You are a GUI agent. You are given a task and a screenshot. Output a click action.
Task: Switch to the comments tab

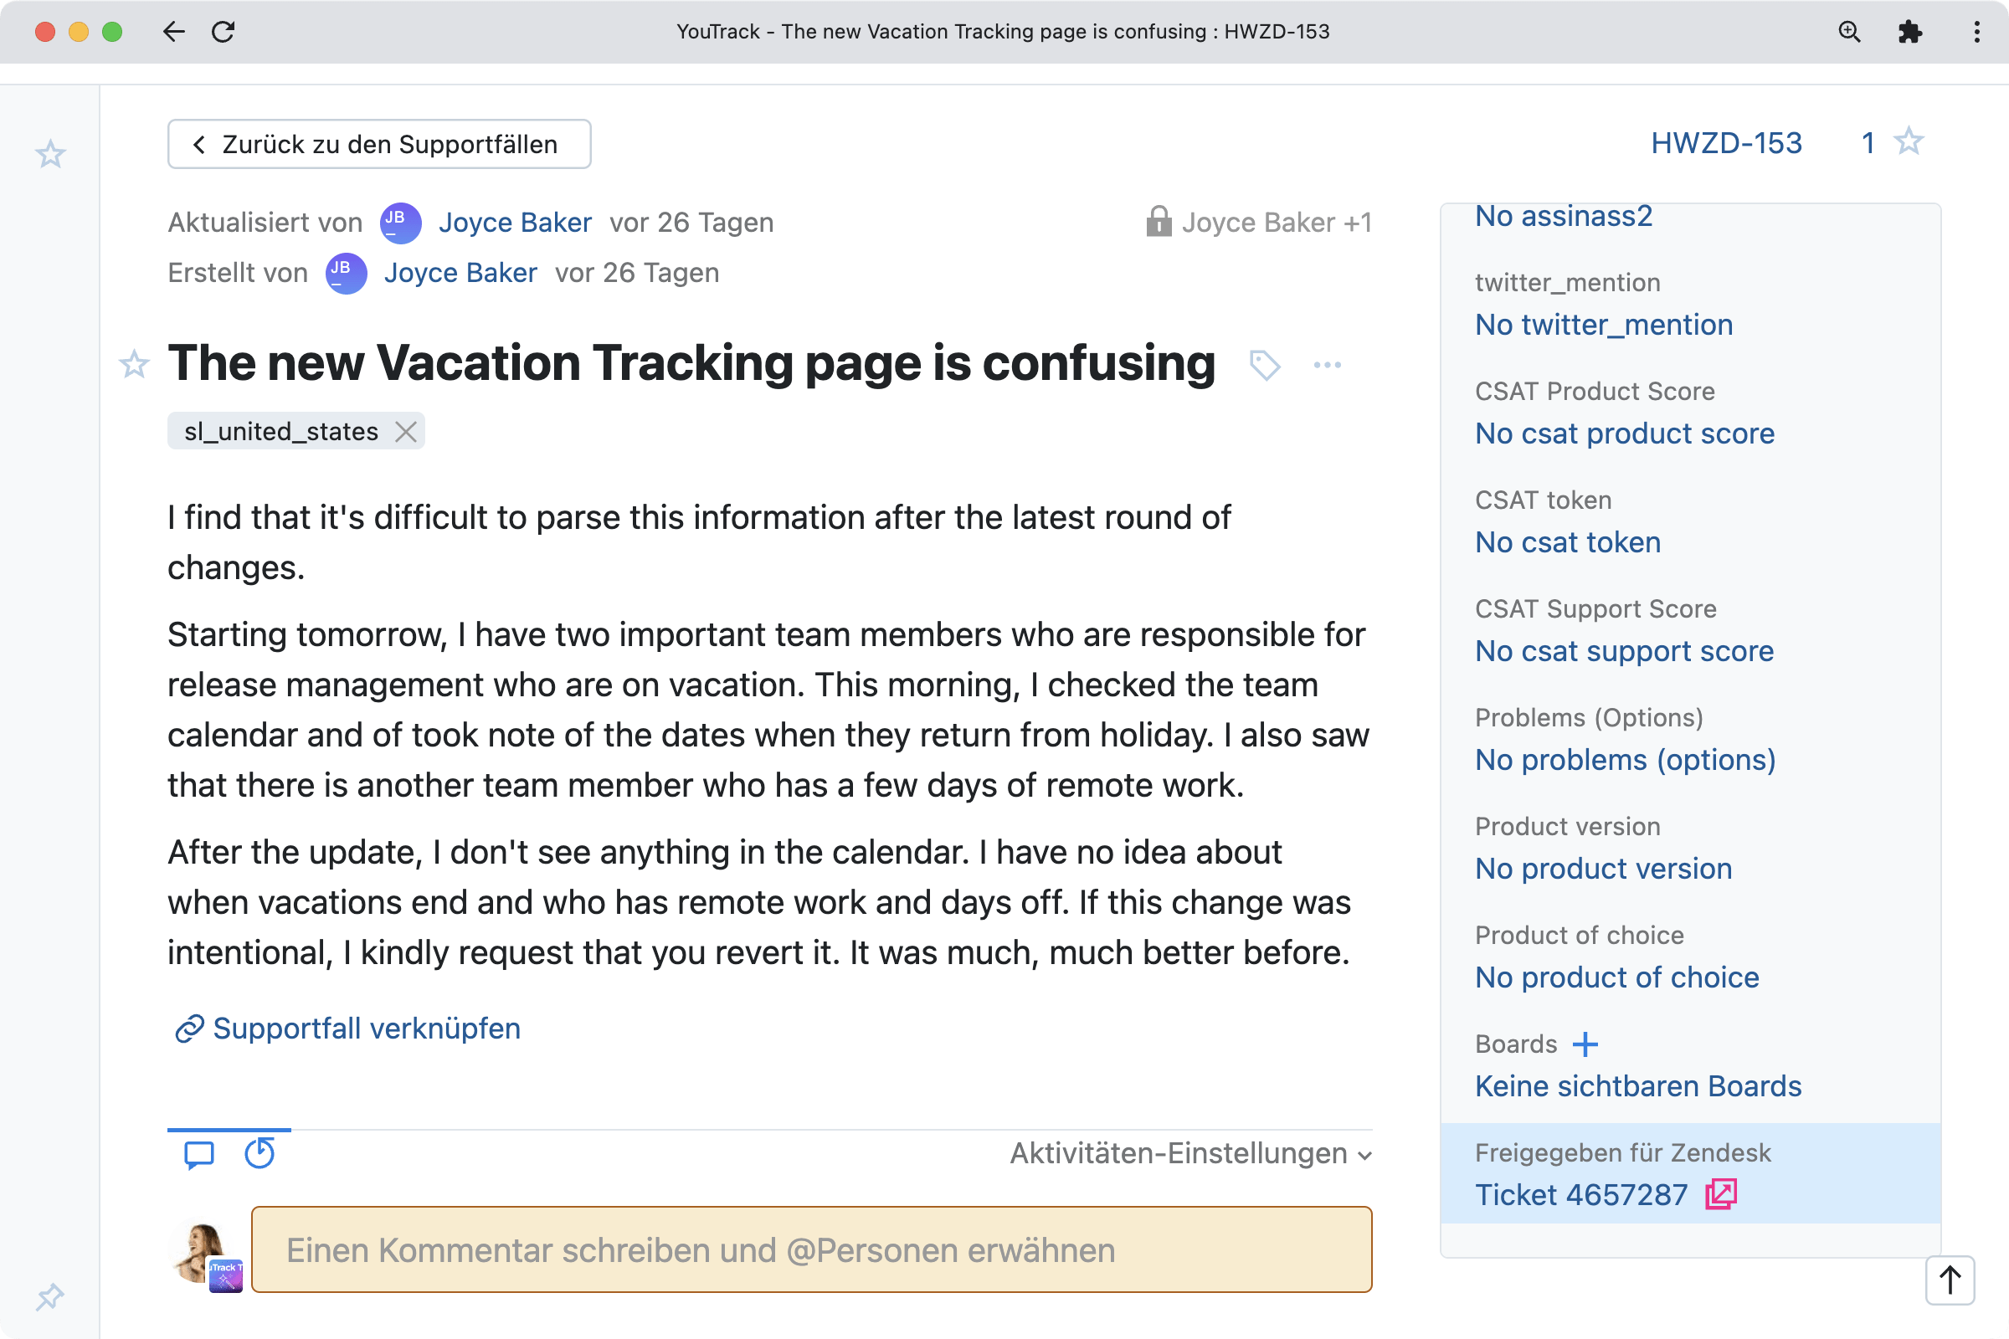pos(198,1155)
